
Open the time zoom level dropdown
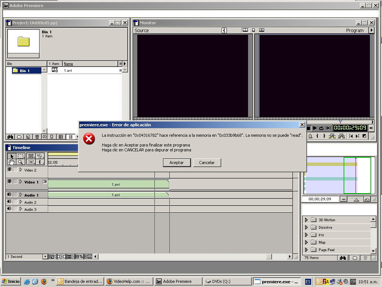point(45,256)
